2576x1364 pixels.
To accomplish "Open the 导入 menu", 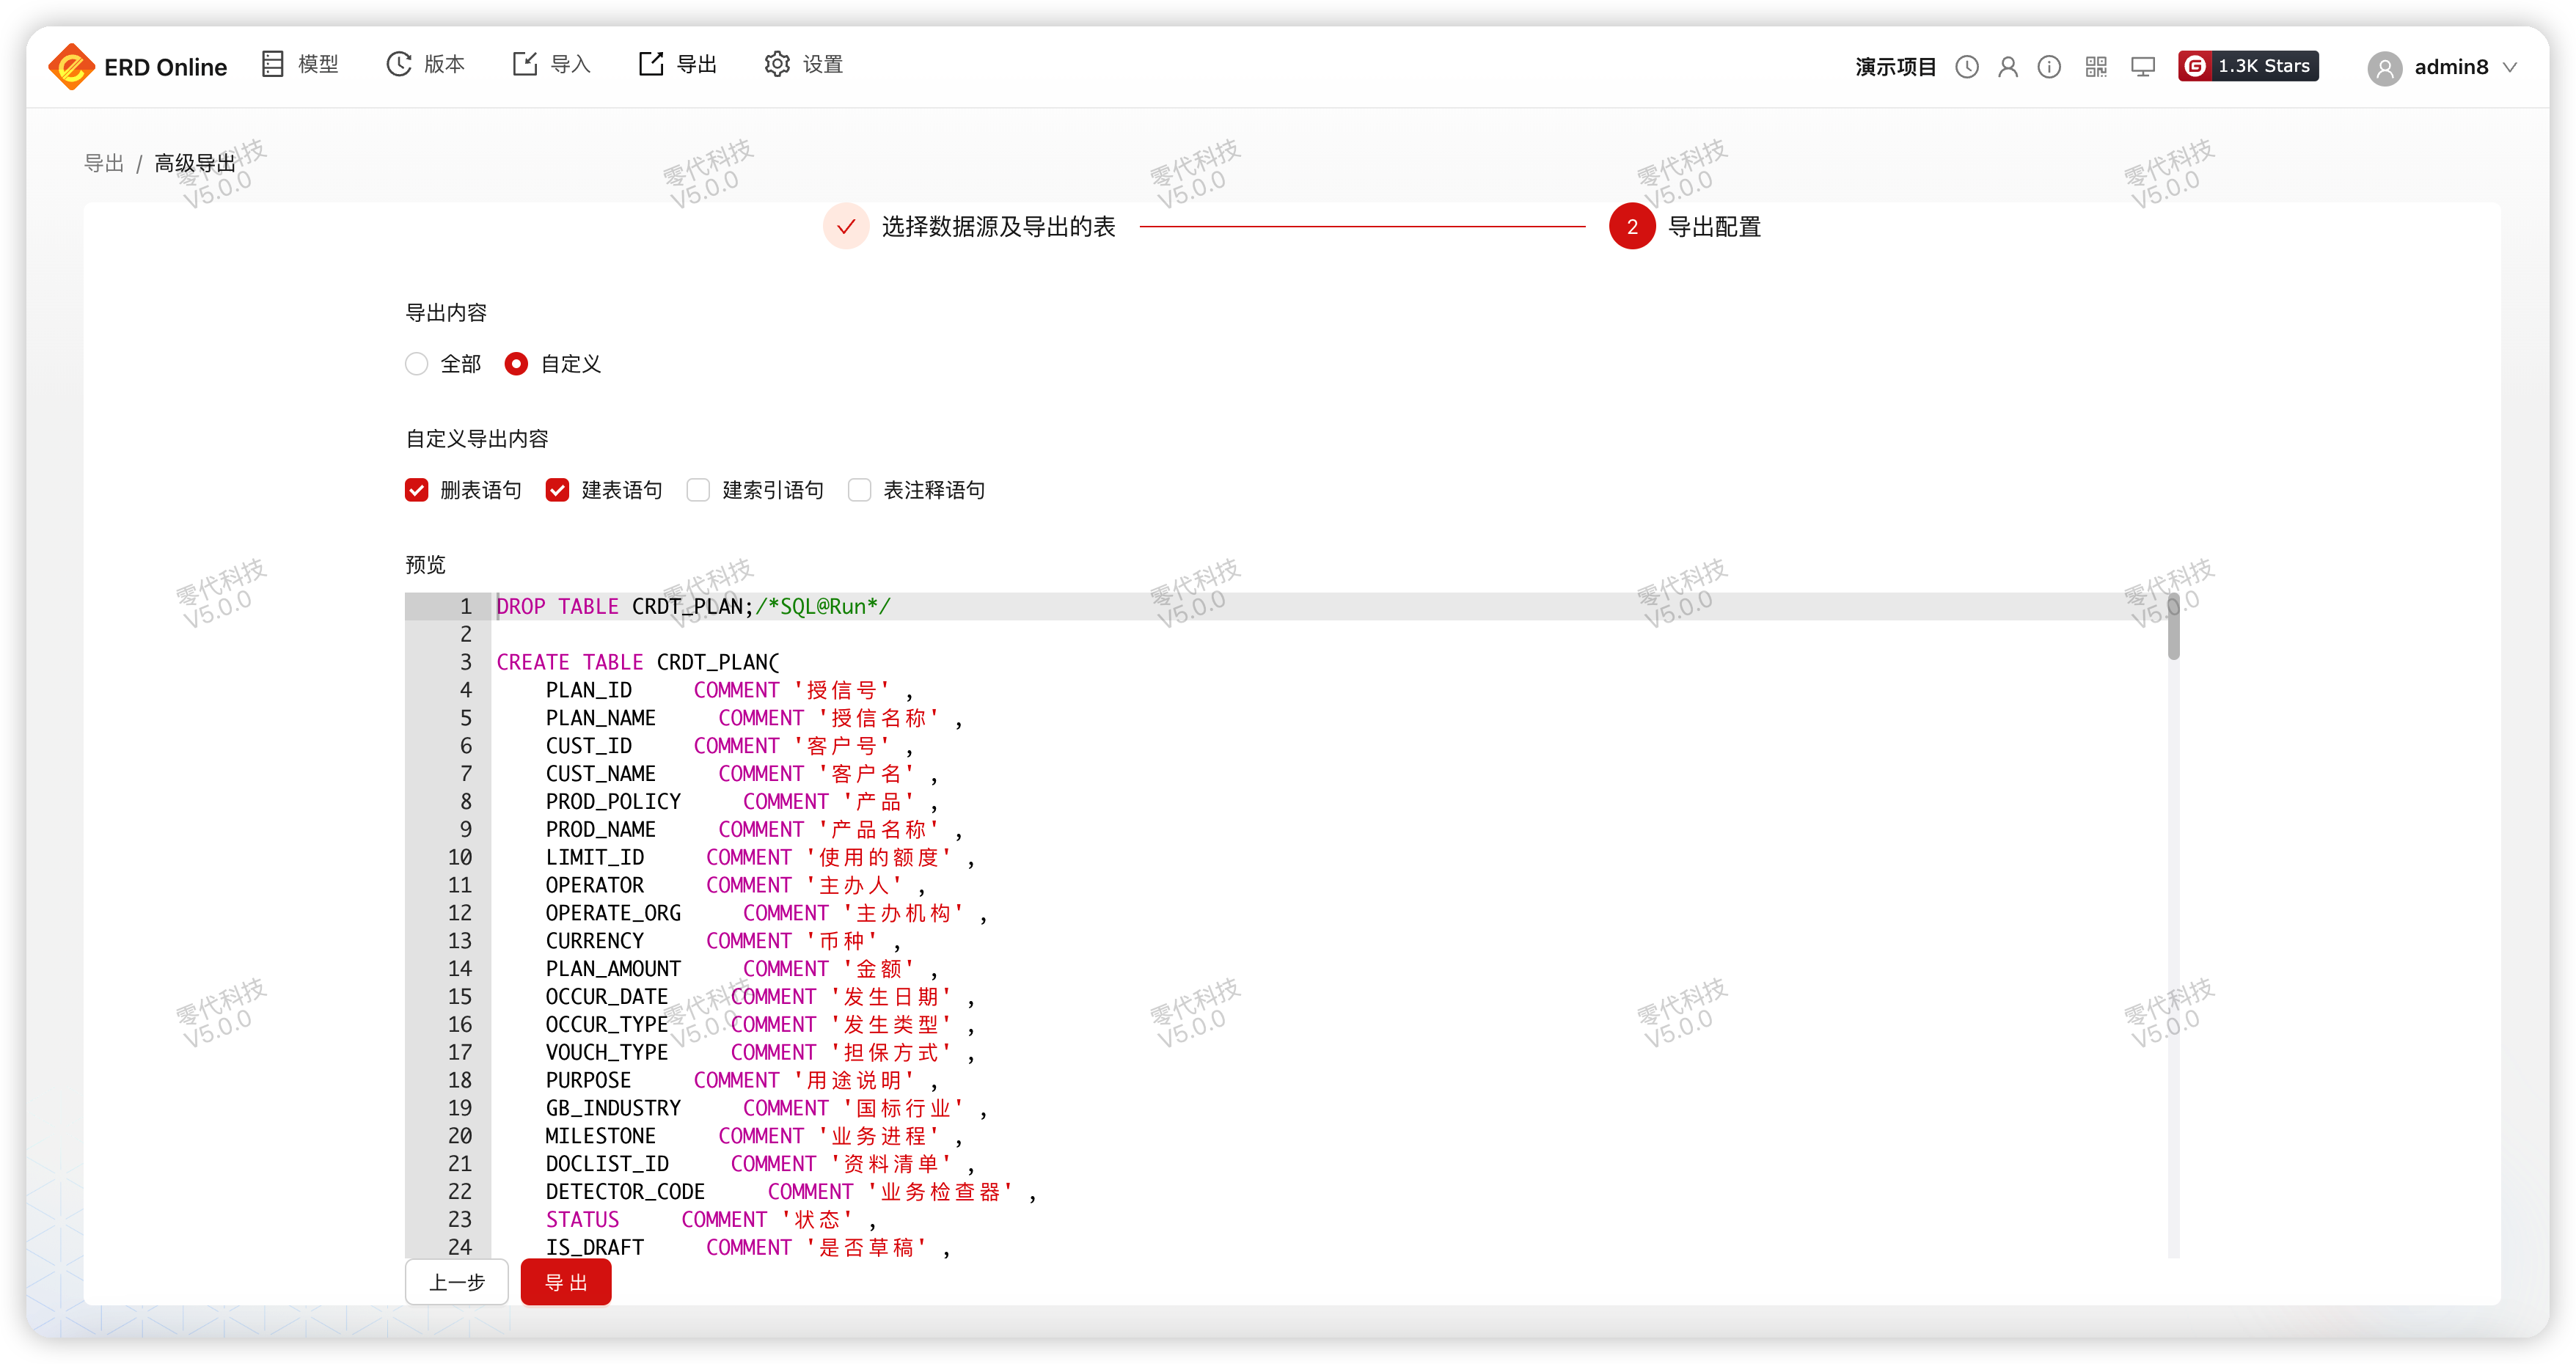I will (552, 65).
